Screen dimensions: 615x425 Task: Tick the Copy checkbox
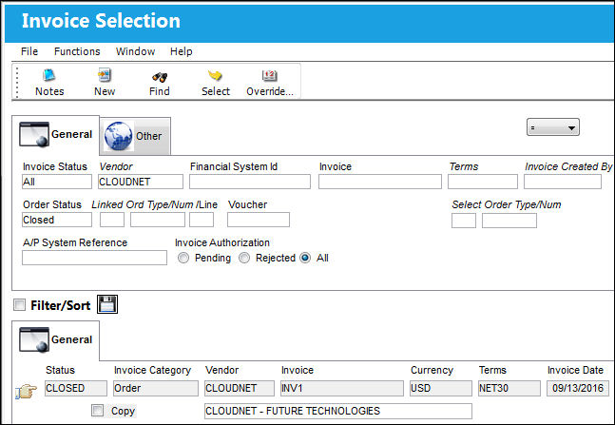(97, 411)
